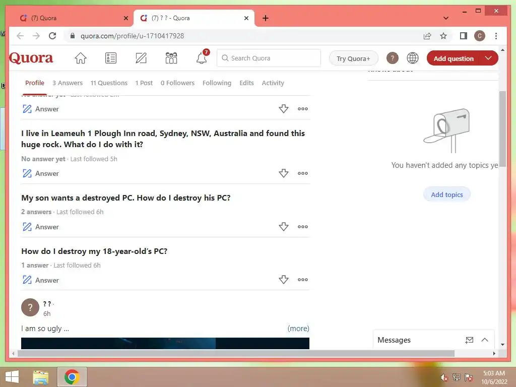Downvote the huge rock question
This screenshot has height=387, width=516.
283,173
